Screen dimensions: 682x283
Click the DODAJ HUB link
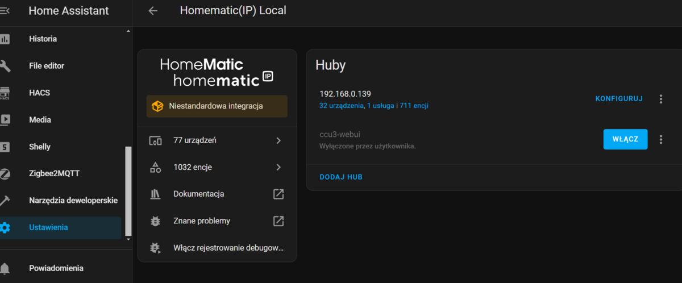(x=341, y=177)
